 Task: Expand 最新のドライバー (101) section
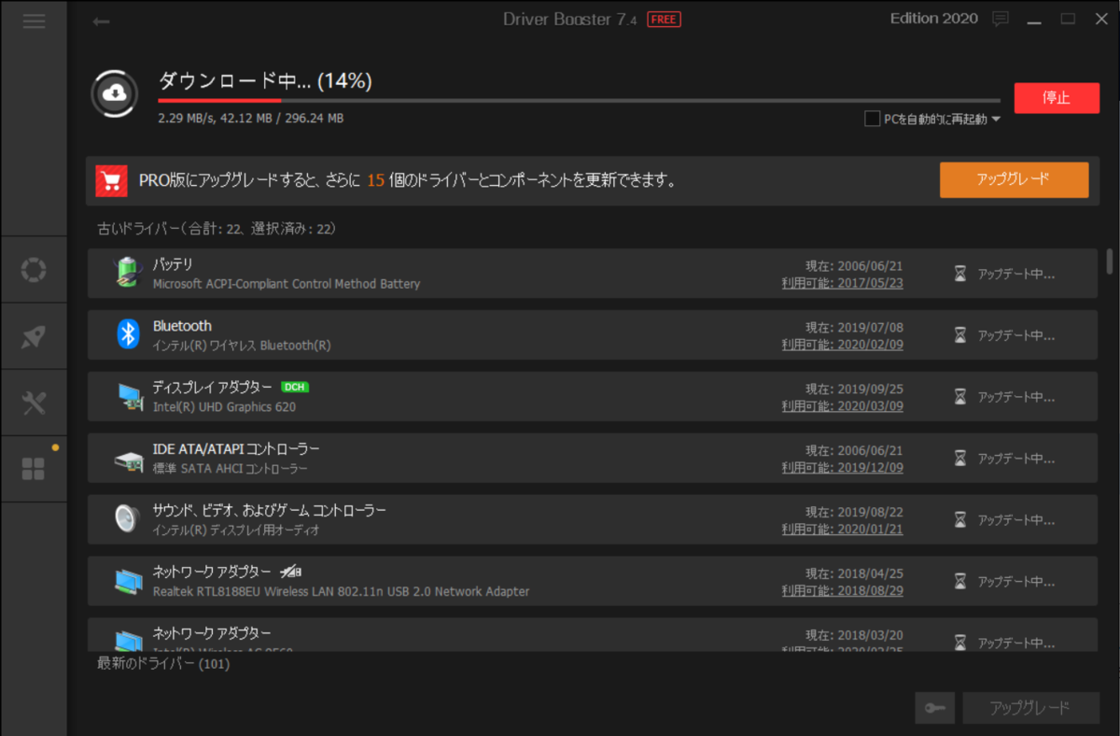click(163, 664)
